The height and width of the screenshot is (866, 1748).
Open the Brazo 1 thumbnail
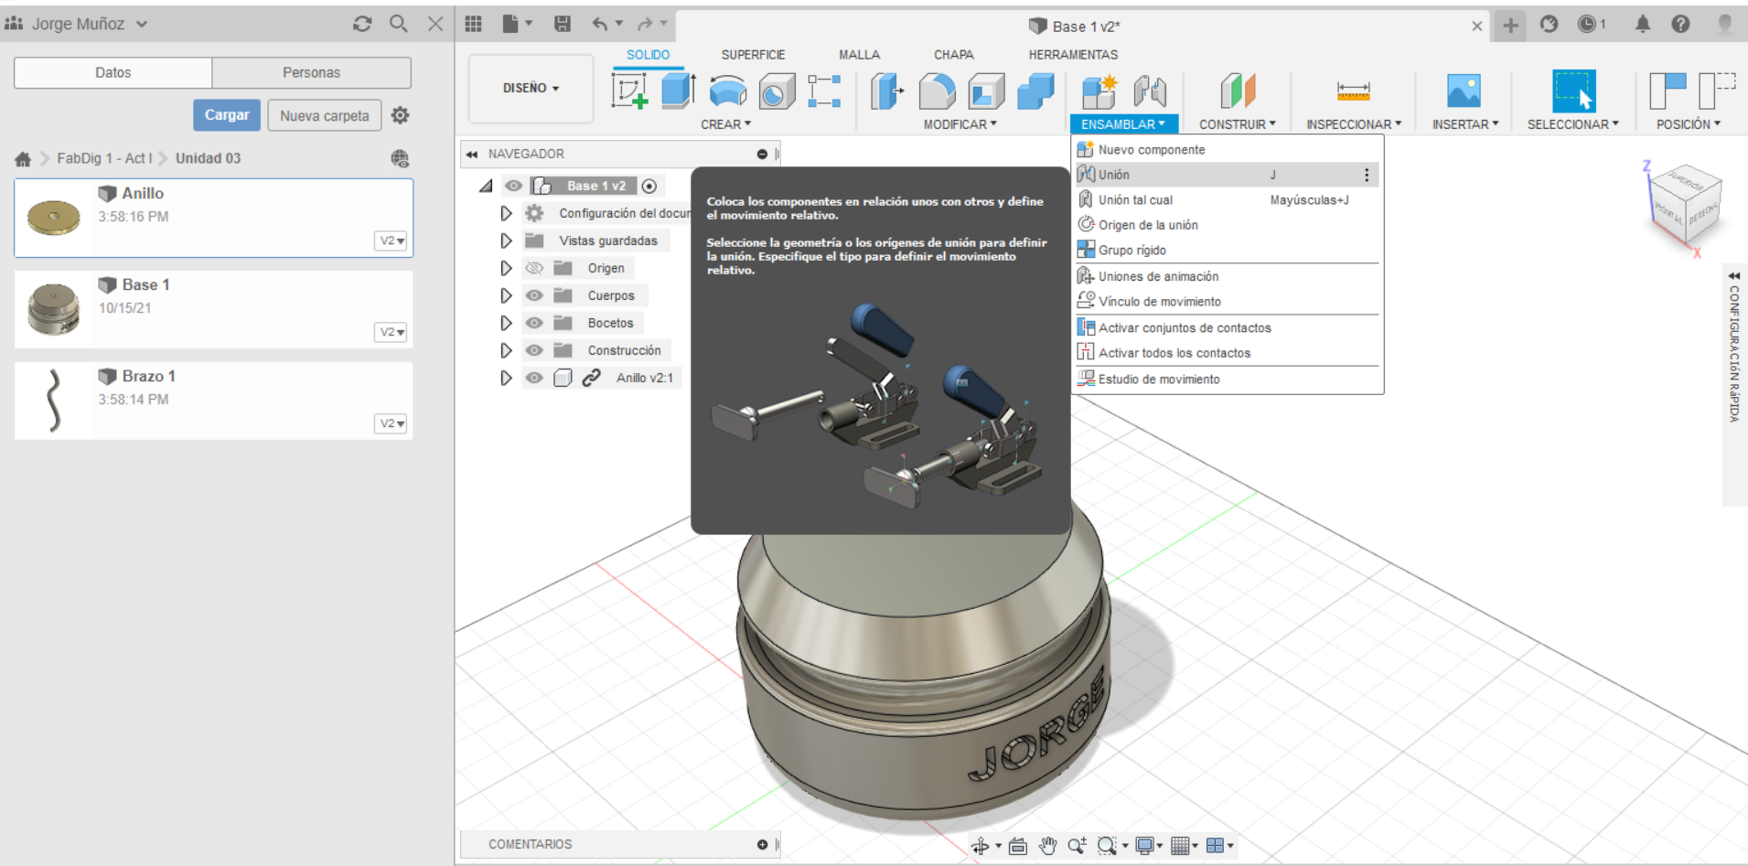54,401
